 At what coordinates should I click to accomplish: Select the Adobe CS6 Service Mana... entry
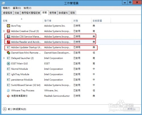coord(26,36)
